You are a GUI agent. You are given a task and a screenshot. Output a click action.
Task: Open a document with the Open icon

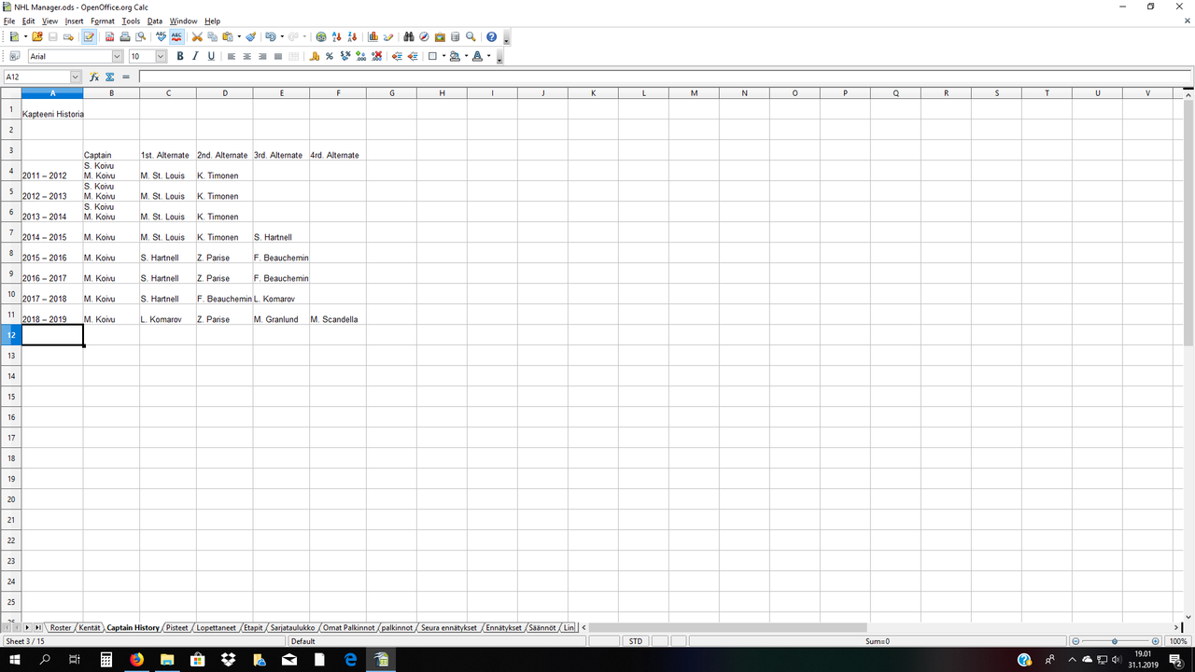37,36
